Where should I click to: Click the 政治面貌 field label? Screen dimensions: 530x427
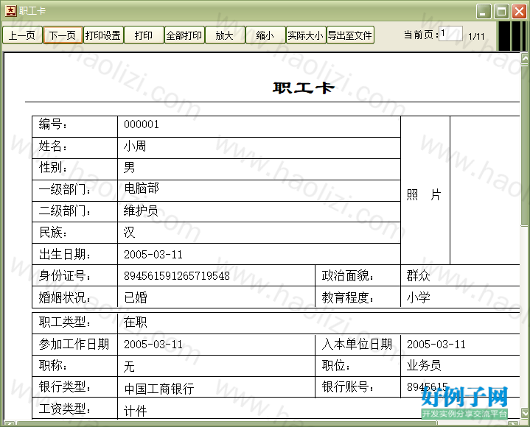click(347, 276)
